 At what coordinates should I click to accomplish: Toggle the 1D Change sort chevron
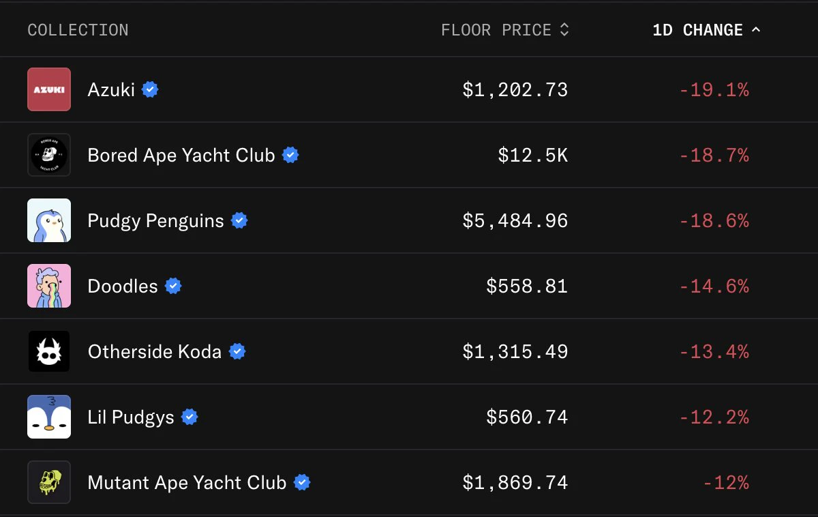(755, 30)
